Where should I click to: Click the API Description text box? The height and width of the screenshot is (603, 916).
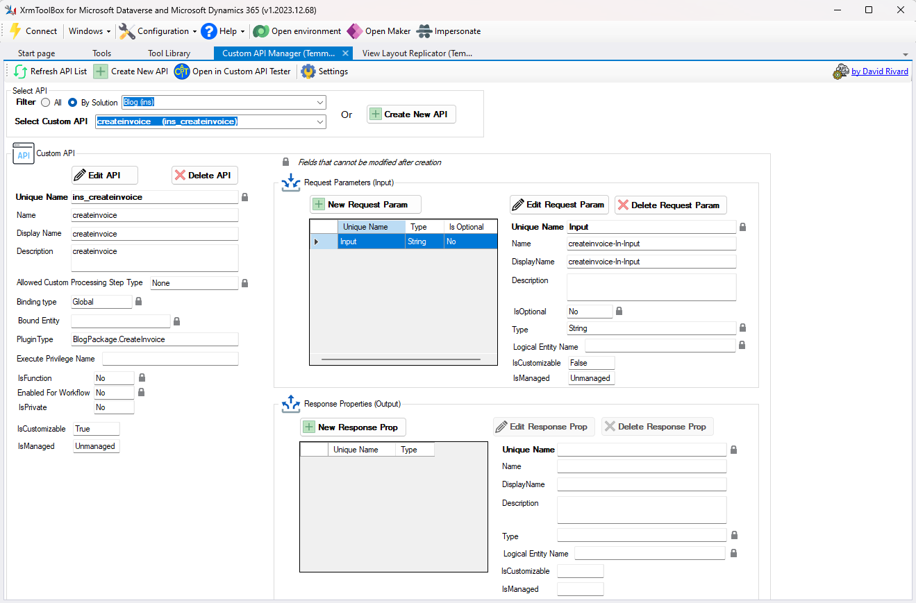(x=154, y=257)
